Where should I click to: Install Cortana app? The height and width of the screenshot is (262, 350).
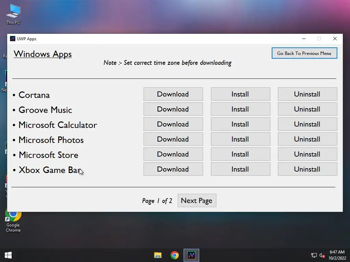click(x=240, y=94)
